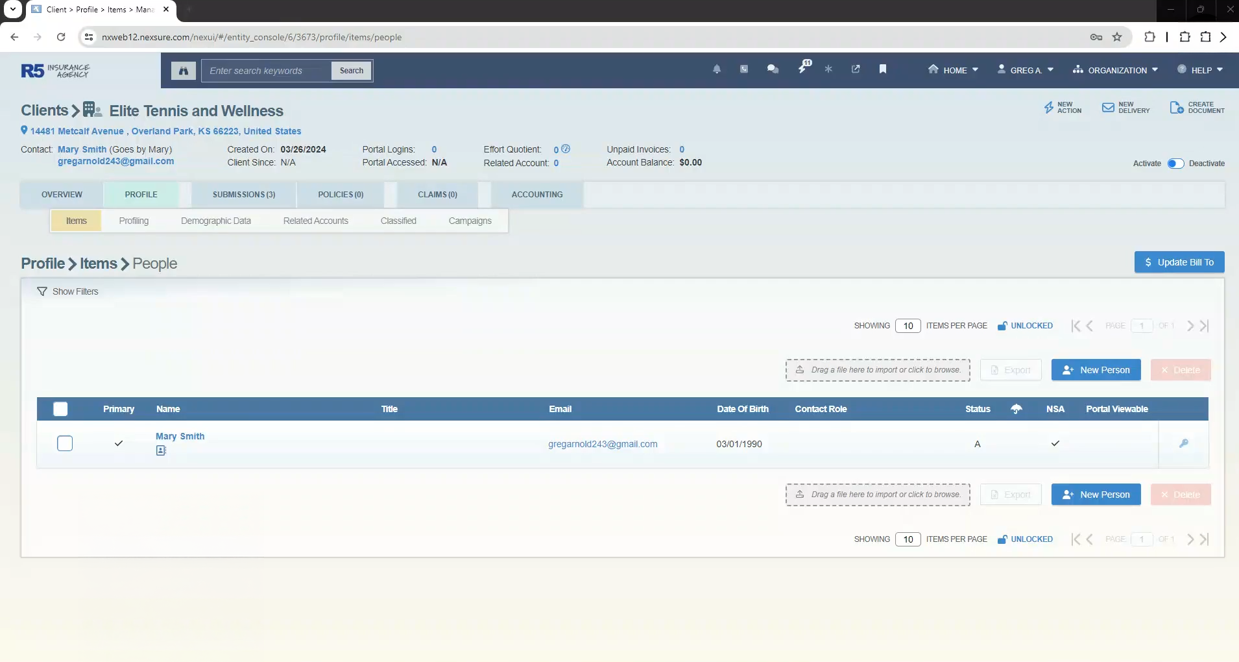
Task: Expand the HOME dropdown menu
Action: [954, 70]
